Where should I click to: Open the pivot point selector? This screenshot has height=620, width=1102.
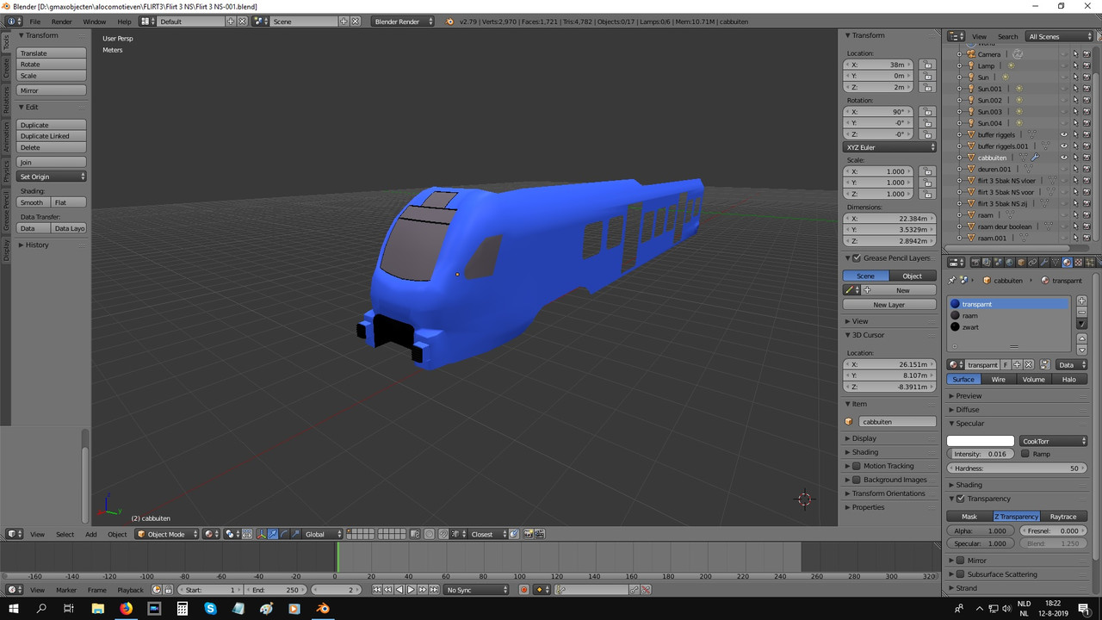pyautogui.click(x=232, y=534)
